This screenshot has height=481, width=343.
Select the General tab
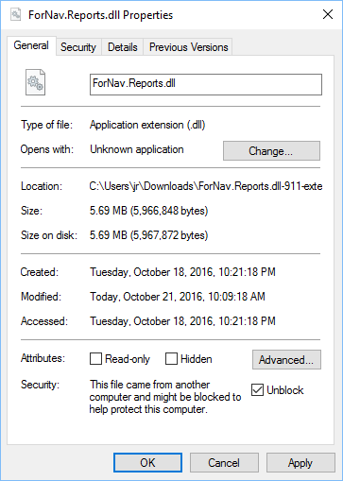tap(31, 45)
